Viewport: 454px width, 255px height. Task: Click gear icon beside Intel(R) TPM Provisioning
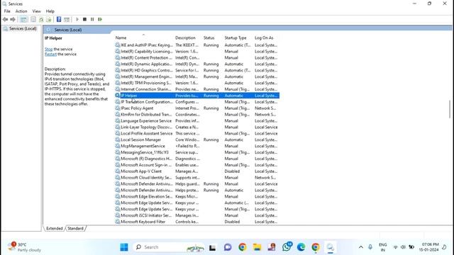pyautogui.click(x=117, y=83)
